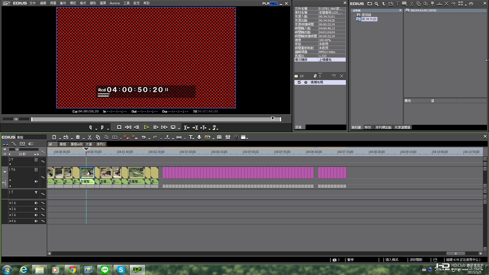Image resolution: width=489 pixels, height=275 pixels.
Task: Click the Cut scissors icon in timeline toolbar
Action: tap(90, 137)
